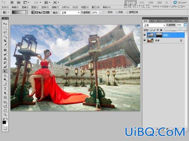Screen dimensions: 189x141
Task: Expand the gradient picker dropdown arrow
Action: tap(26, 12)
